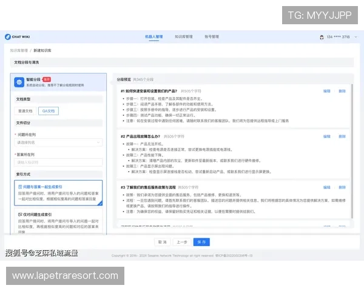The image size is (364, 291).
Task: Edit segment #1 如何快速安装和设置我们的产品
Action: [x=326, y=91]
